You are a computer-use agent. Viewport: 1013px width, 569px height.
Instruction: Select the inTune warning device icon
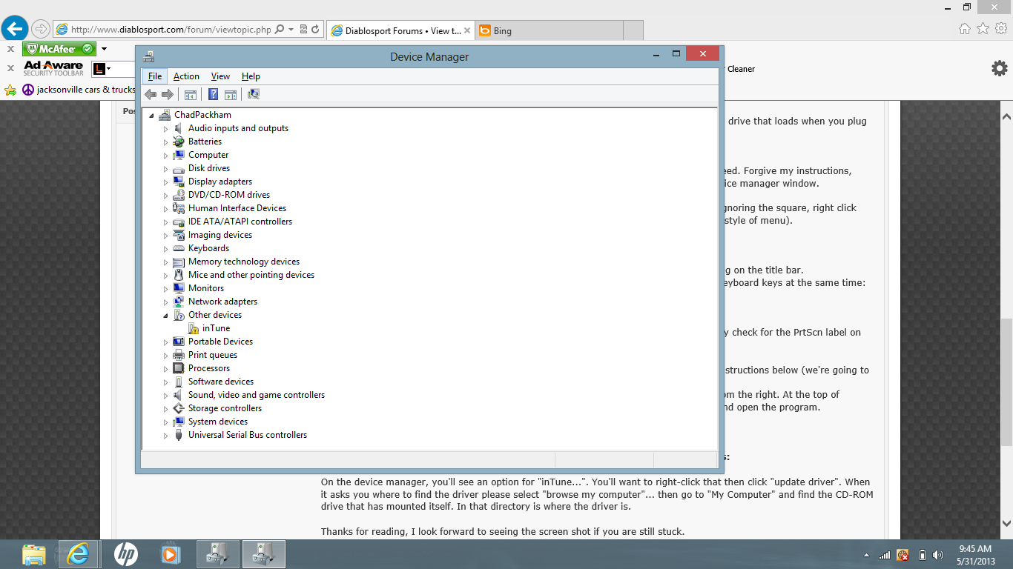point(193,328)
